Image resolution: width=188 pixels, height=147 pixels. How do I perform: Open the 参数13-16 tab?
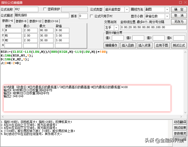[51, 21]
